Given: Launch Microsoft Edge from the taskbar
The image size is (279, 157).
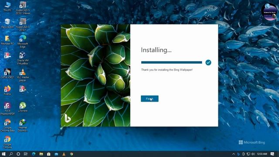Looking at the screenshot, I should pos(34,154).
